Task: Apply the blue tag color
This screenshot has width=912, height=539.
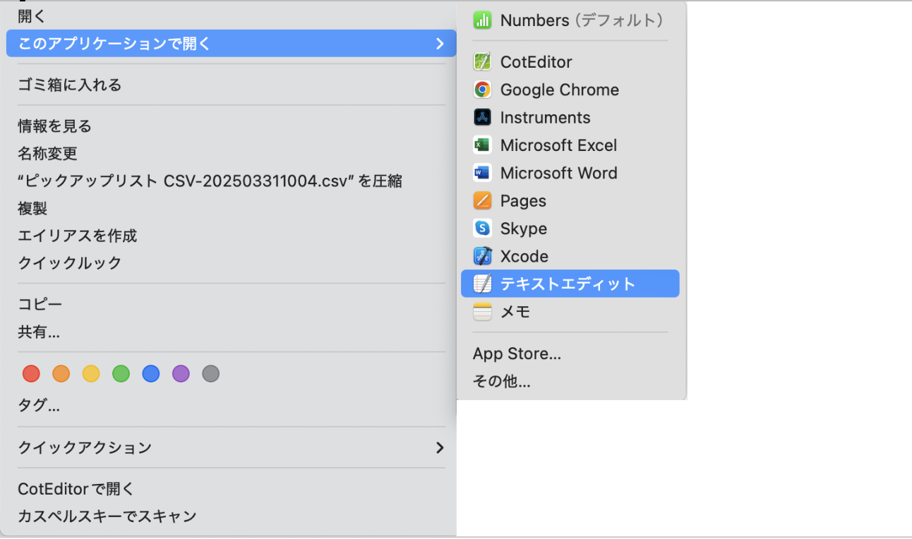Action: click(151, 374)
